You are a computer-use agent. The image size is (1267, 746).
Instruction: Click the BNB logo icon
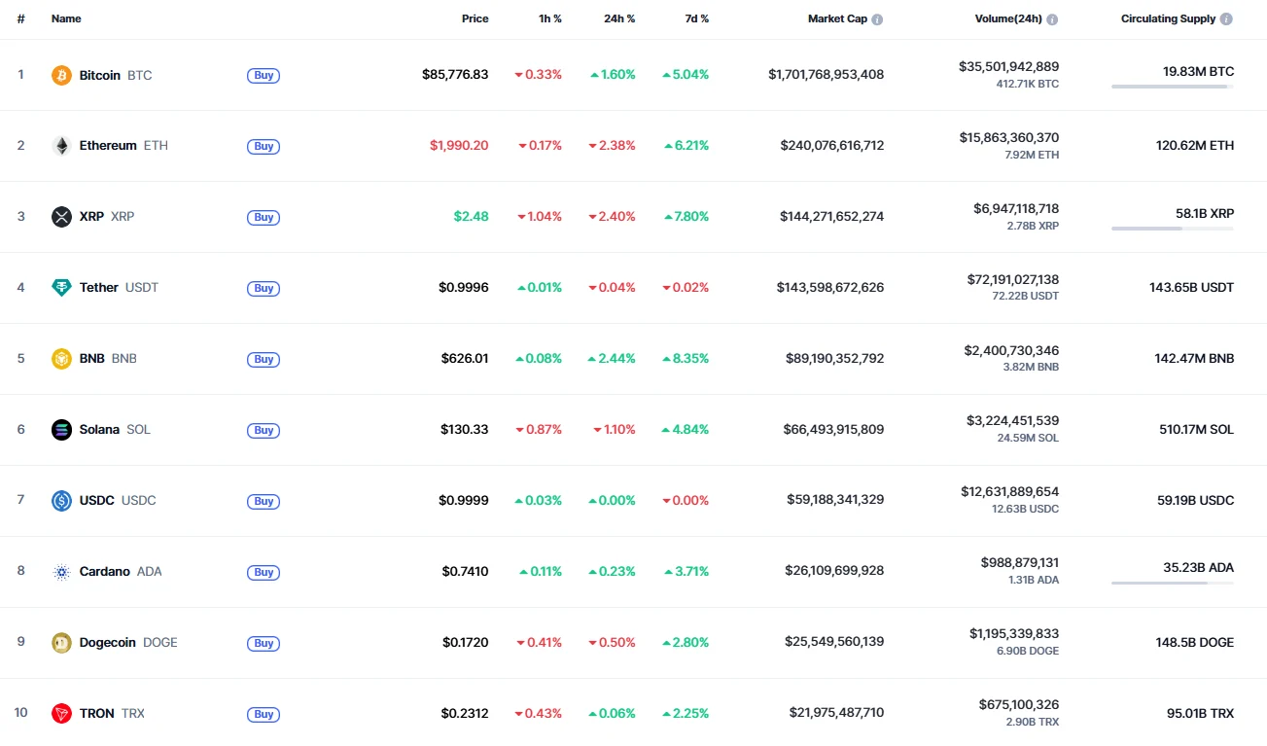(x=61, y=359)
